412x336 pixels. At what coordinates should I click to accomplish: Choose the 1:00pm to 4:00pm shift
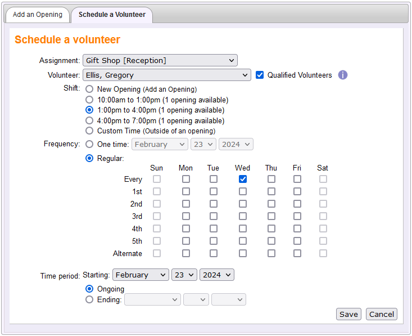point(89,110)
